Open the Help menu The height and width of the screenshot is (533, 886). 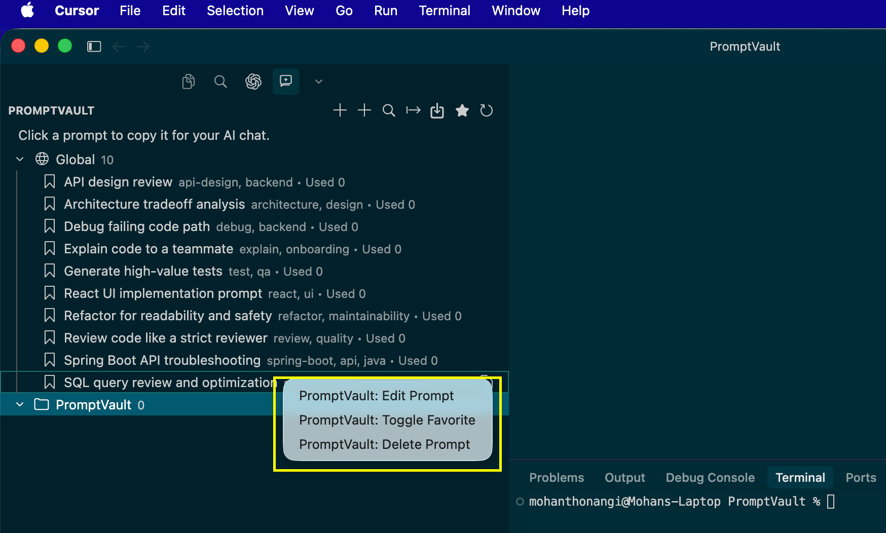click(x=575, y=11)
